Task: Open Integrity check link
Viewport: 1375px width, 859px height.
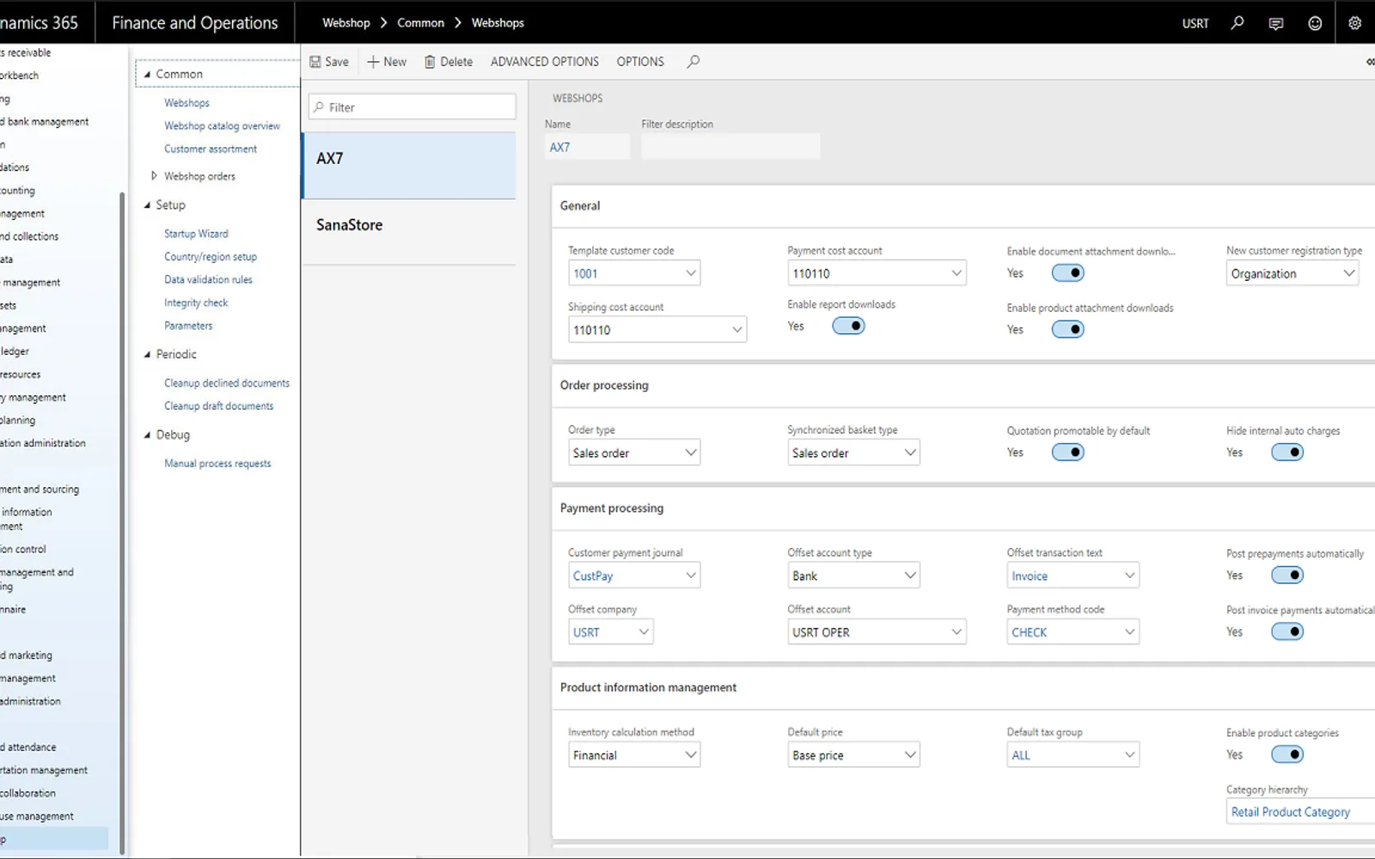Action: click(196, 303)
